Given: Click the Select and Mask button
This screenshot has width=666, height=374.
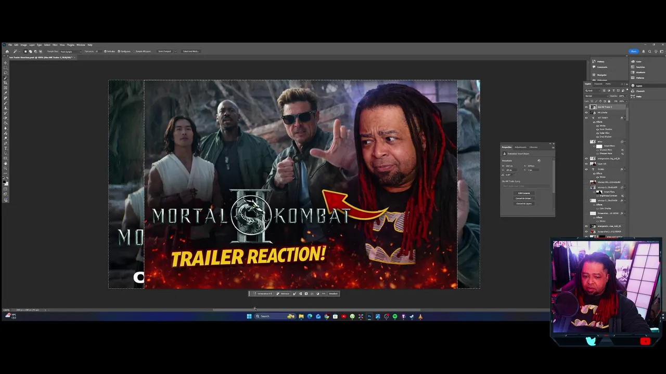Looking at the screenshot, I should click(x=191, y=51).
